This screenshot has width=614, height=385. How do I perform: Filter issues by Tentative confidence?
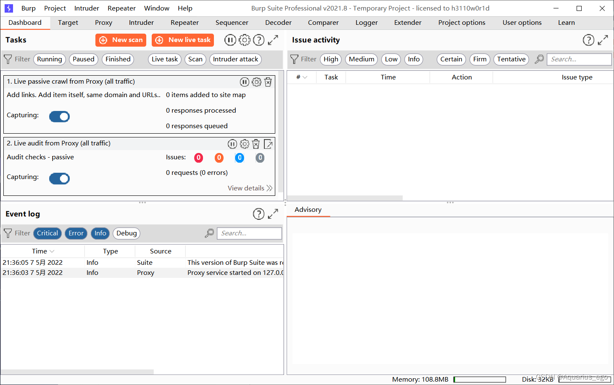(x=511, y=59)
